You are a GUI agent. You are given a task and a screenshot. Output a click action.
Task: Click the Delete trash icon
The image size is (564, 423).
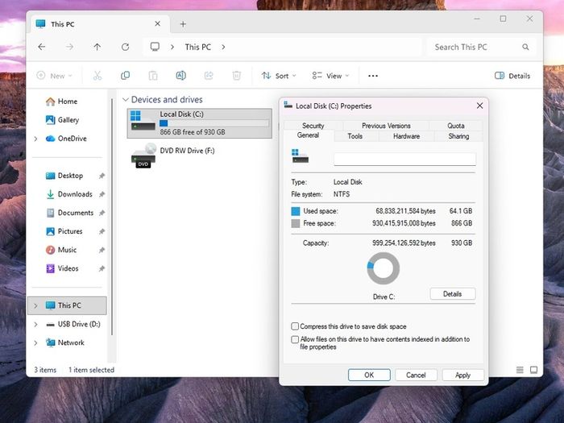[237, 76]
